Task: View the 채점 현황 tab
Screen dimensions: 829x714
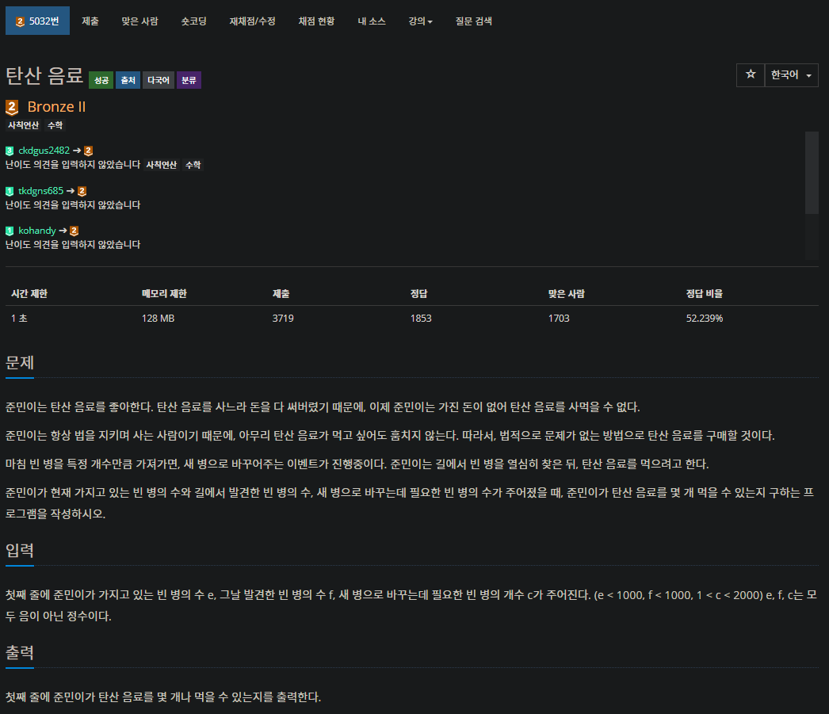Action: point(316,21)
